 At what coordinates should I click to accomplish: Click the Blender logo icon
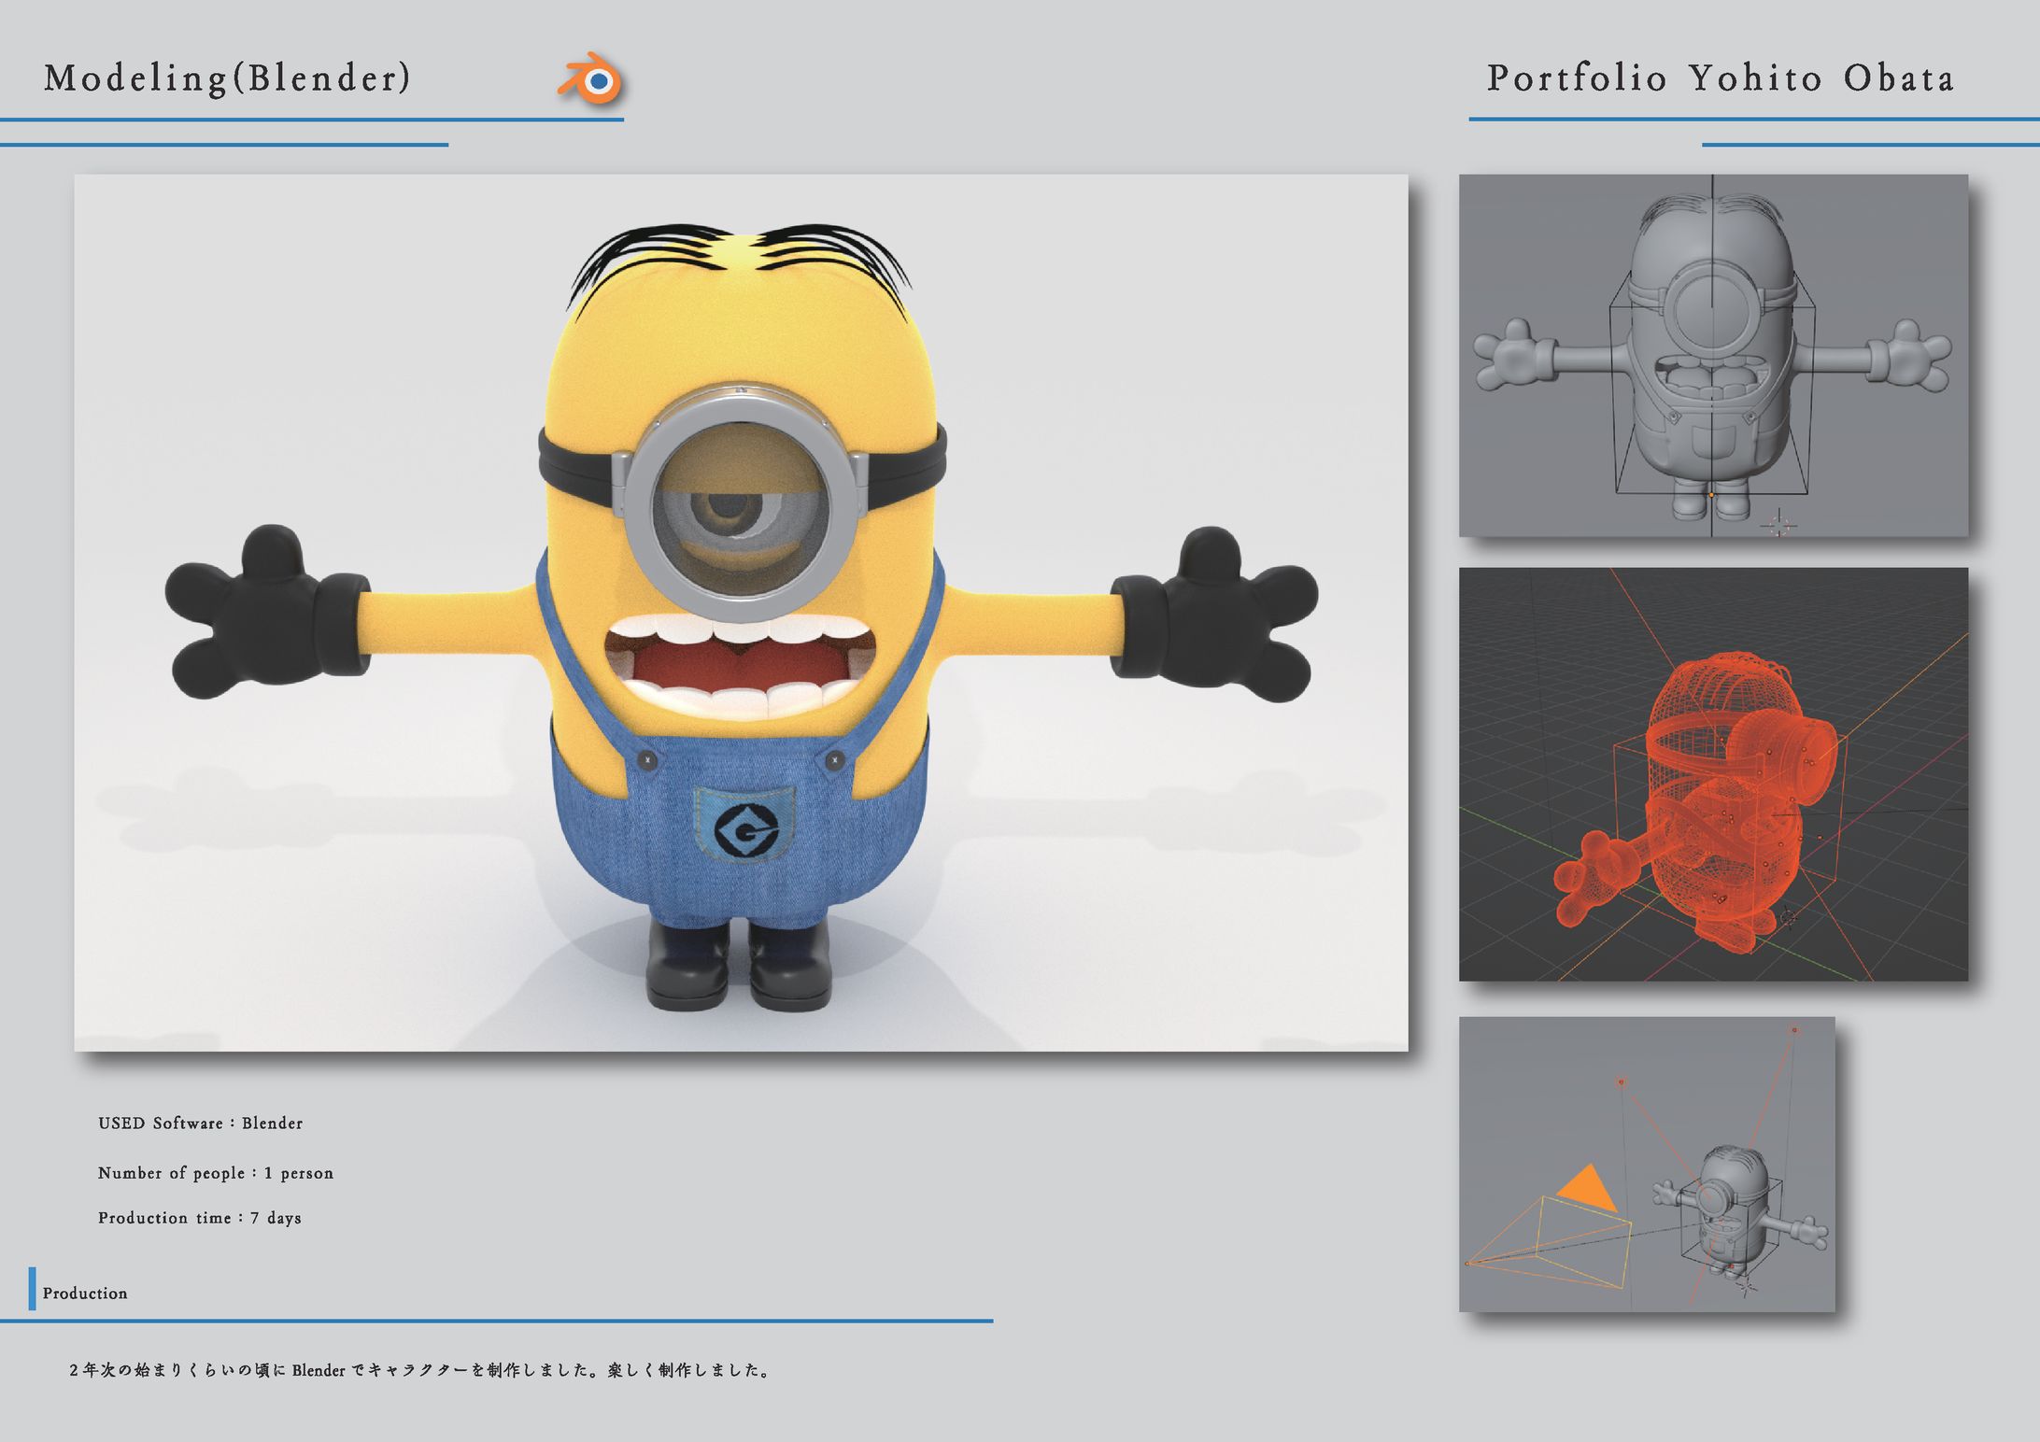tap(591, 80)
